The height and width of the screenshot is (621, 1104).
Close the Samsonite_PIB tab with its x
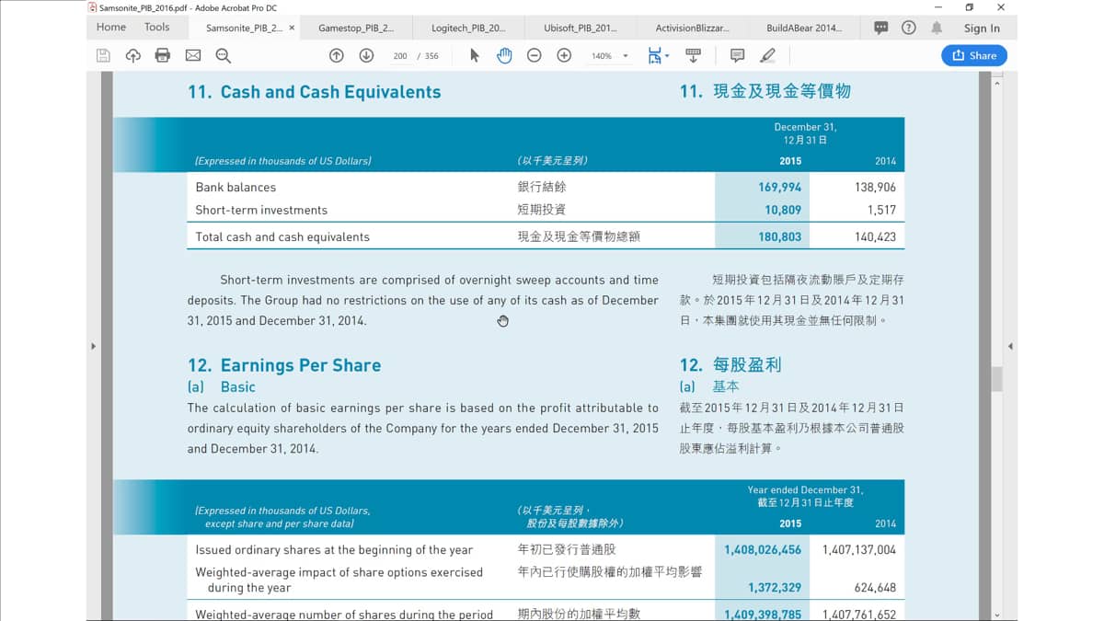293,28
